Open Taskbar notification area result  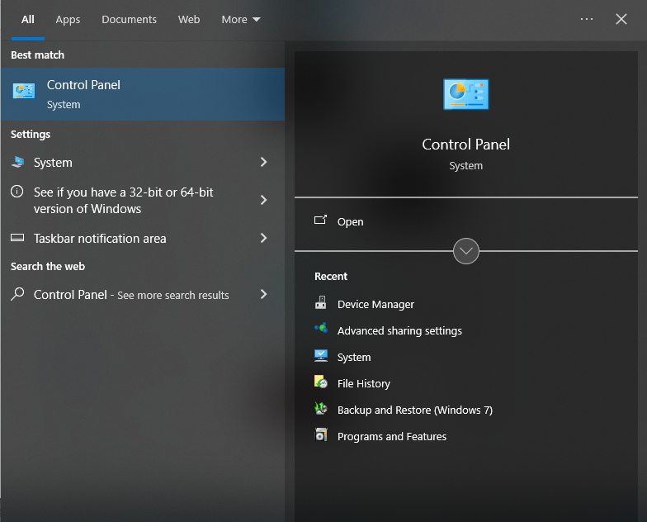pyautogui.click(x=143, y=238)
